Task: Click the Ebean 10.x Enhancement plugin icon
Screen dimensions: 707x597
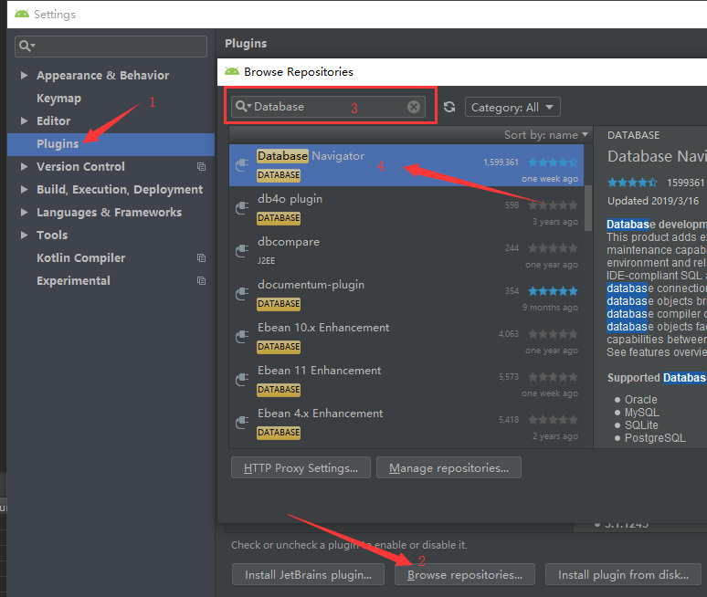Action: 243,337
